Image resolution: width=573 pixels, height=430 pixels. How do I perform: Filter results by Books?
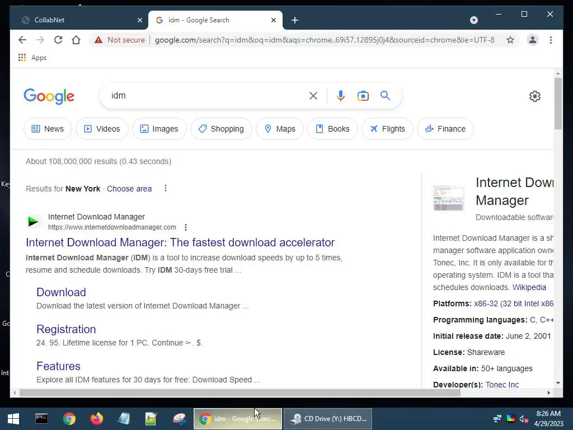pyautogui.click(x=332, y=129)
